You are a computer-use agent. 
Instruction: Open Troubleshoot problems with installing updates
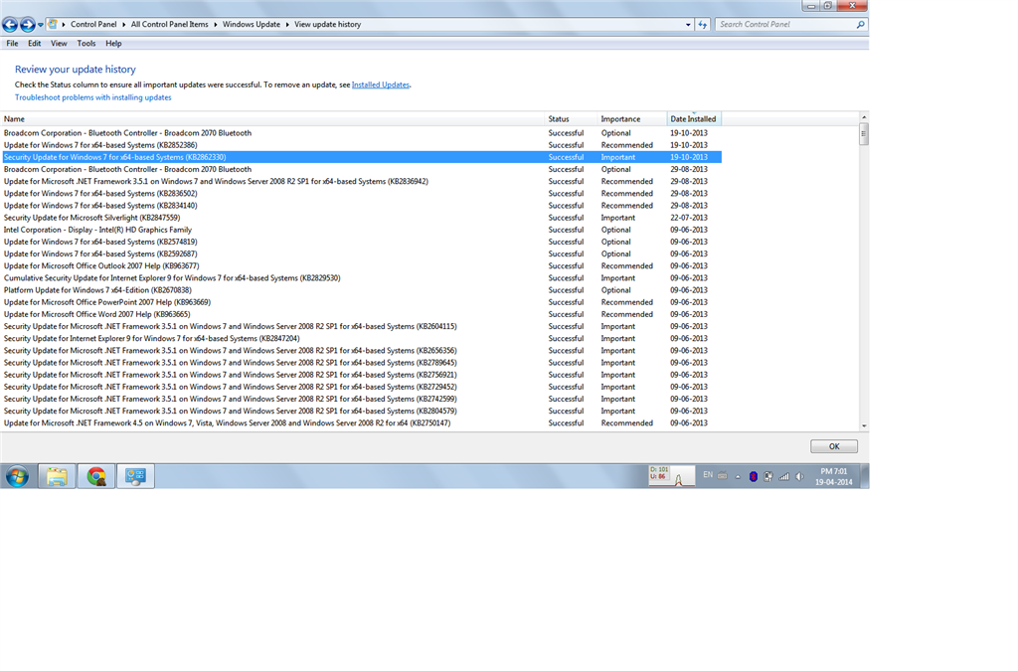(x=92, y=98)
